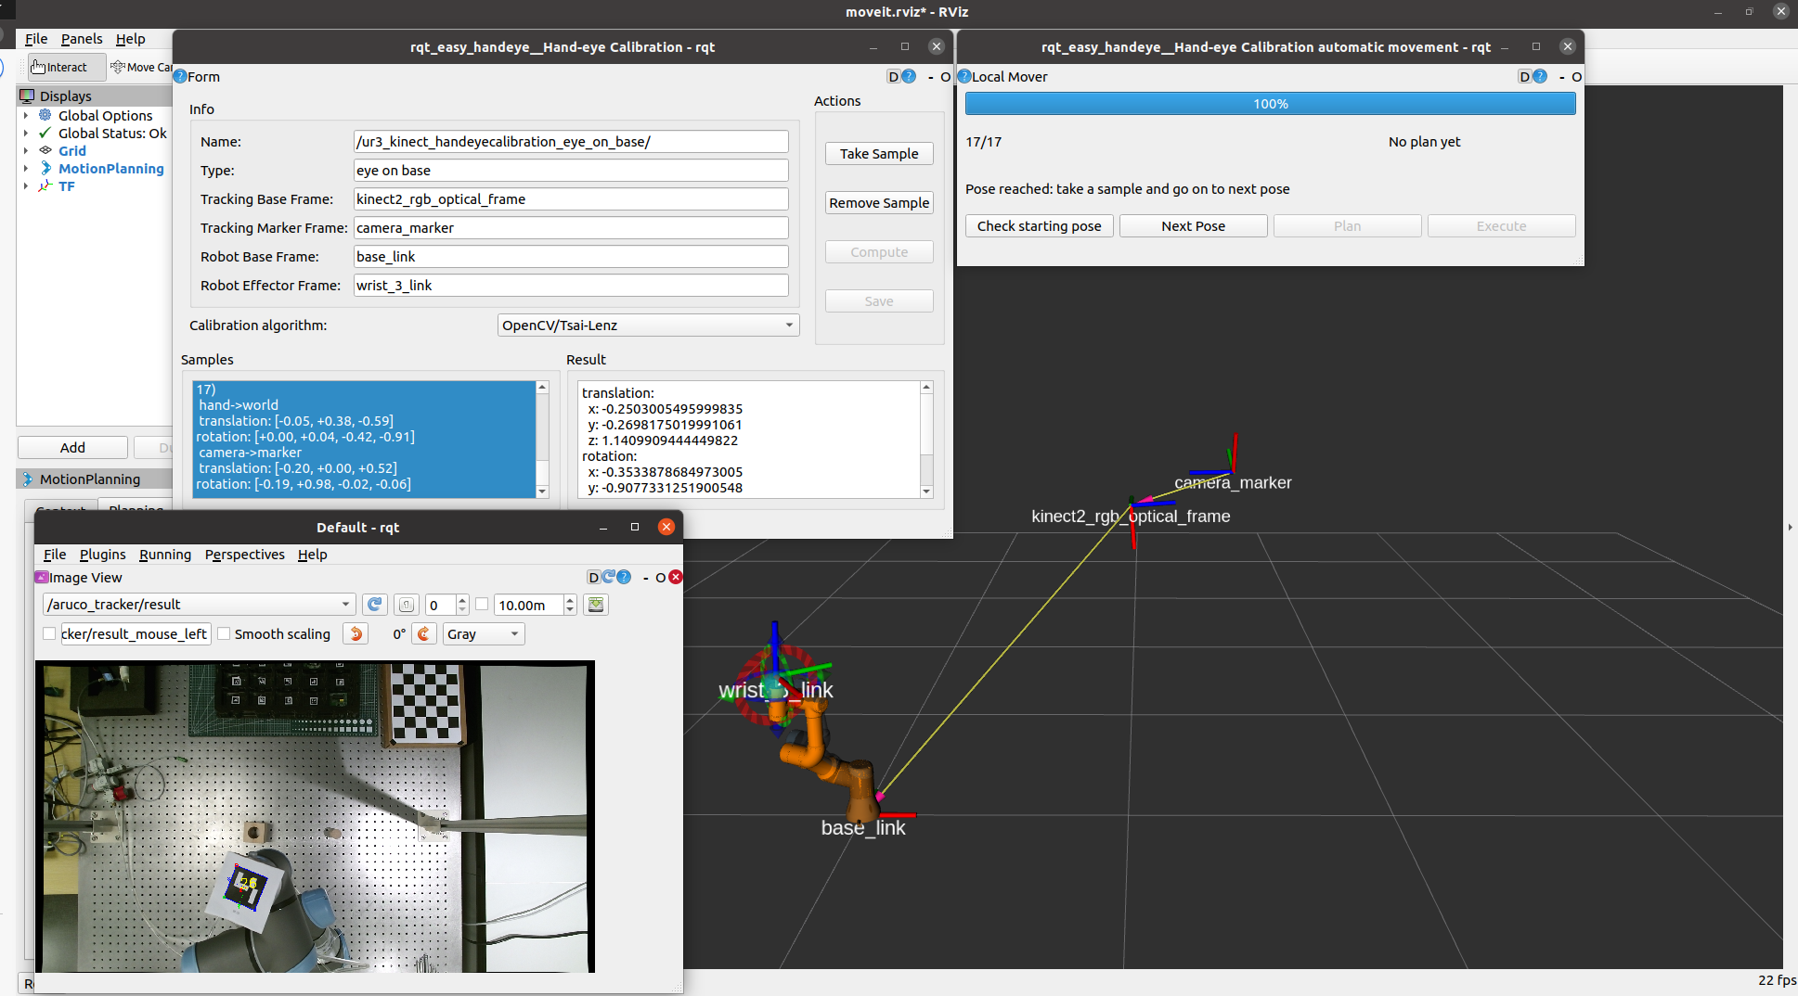Viewport: 1798px width, 996px height.
Task: Open help for the Form plugin
Action: click(909, 76)
